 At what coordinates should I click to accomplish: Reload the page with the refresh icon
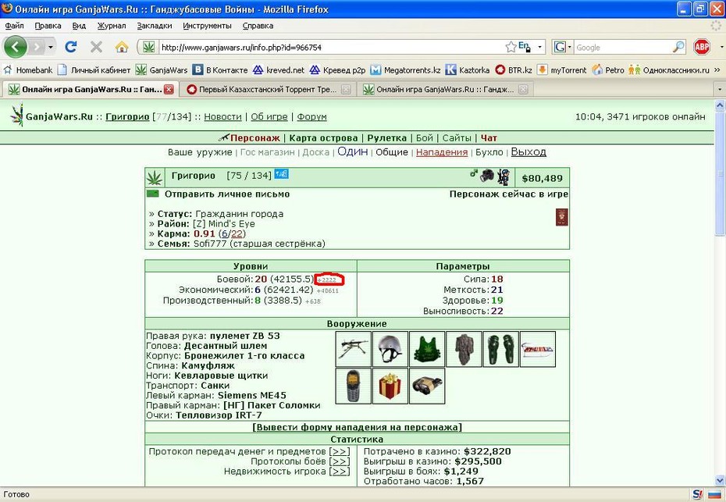[71, 47]
